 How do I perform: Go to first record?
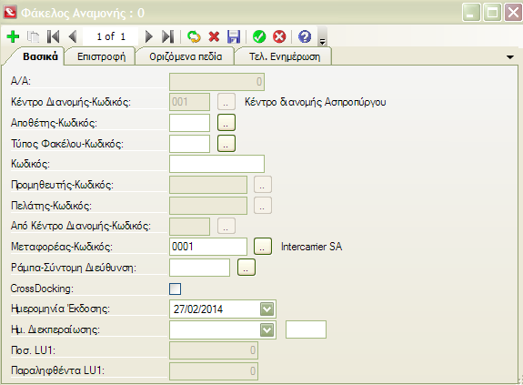click(x=53, y=36)
